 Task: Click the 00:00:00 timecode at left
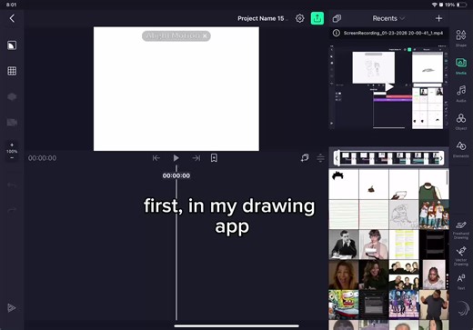(42, 158)
